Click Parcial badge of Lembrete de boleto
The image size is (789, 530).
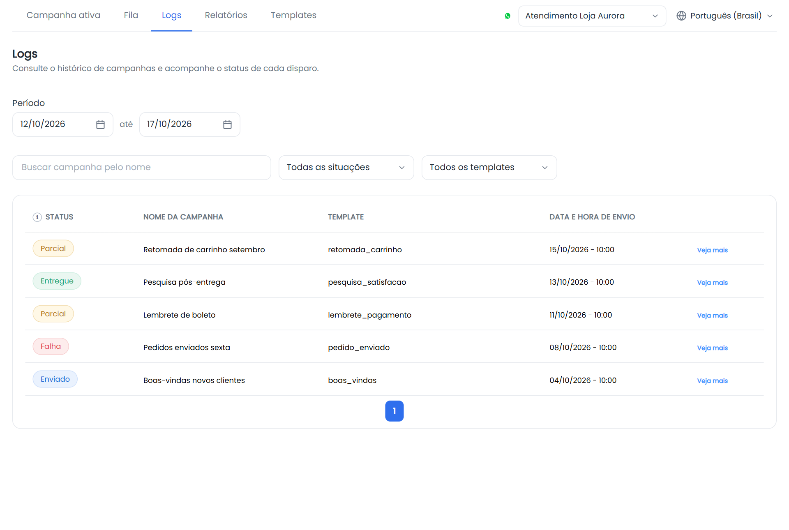[x=53, y=314]
